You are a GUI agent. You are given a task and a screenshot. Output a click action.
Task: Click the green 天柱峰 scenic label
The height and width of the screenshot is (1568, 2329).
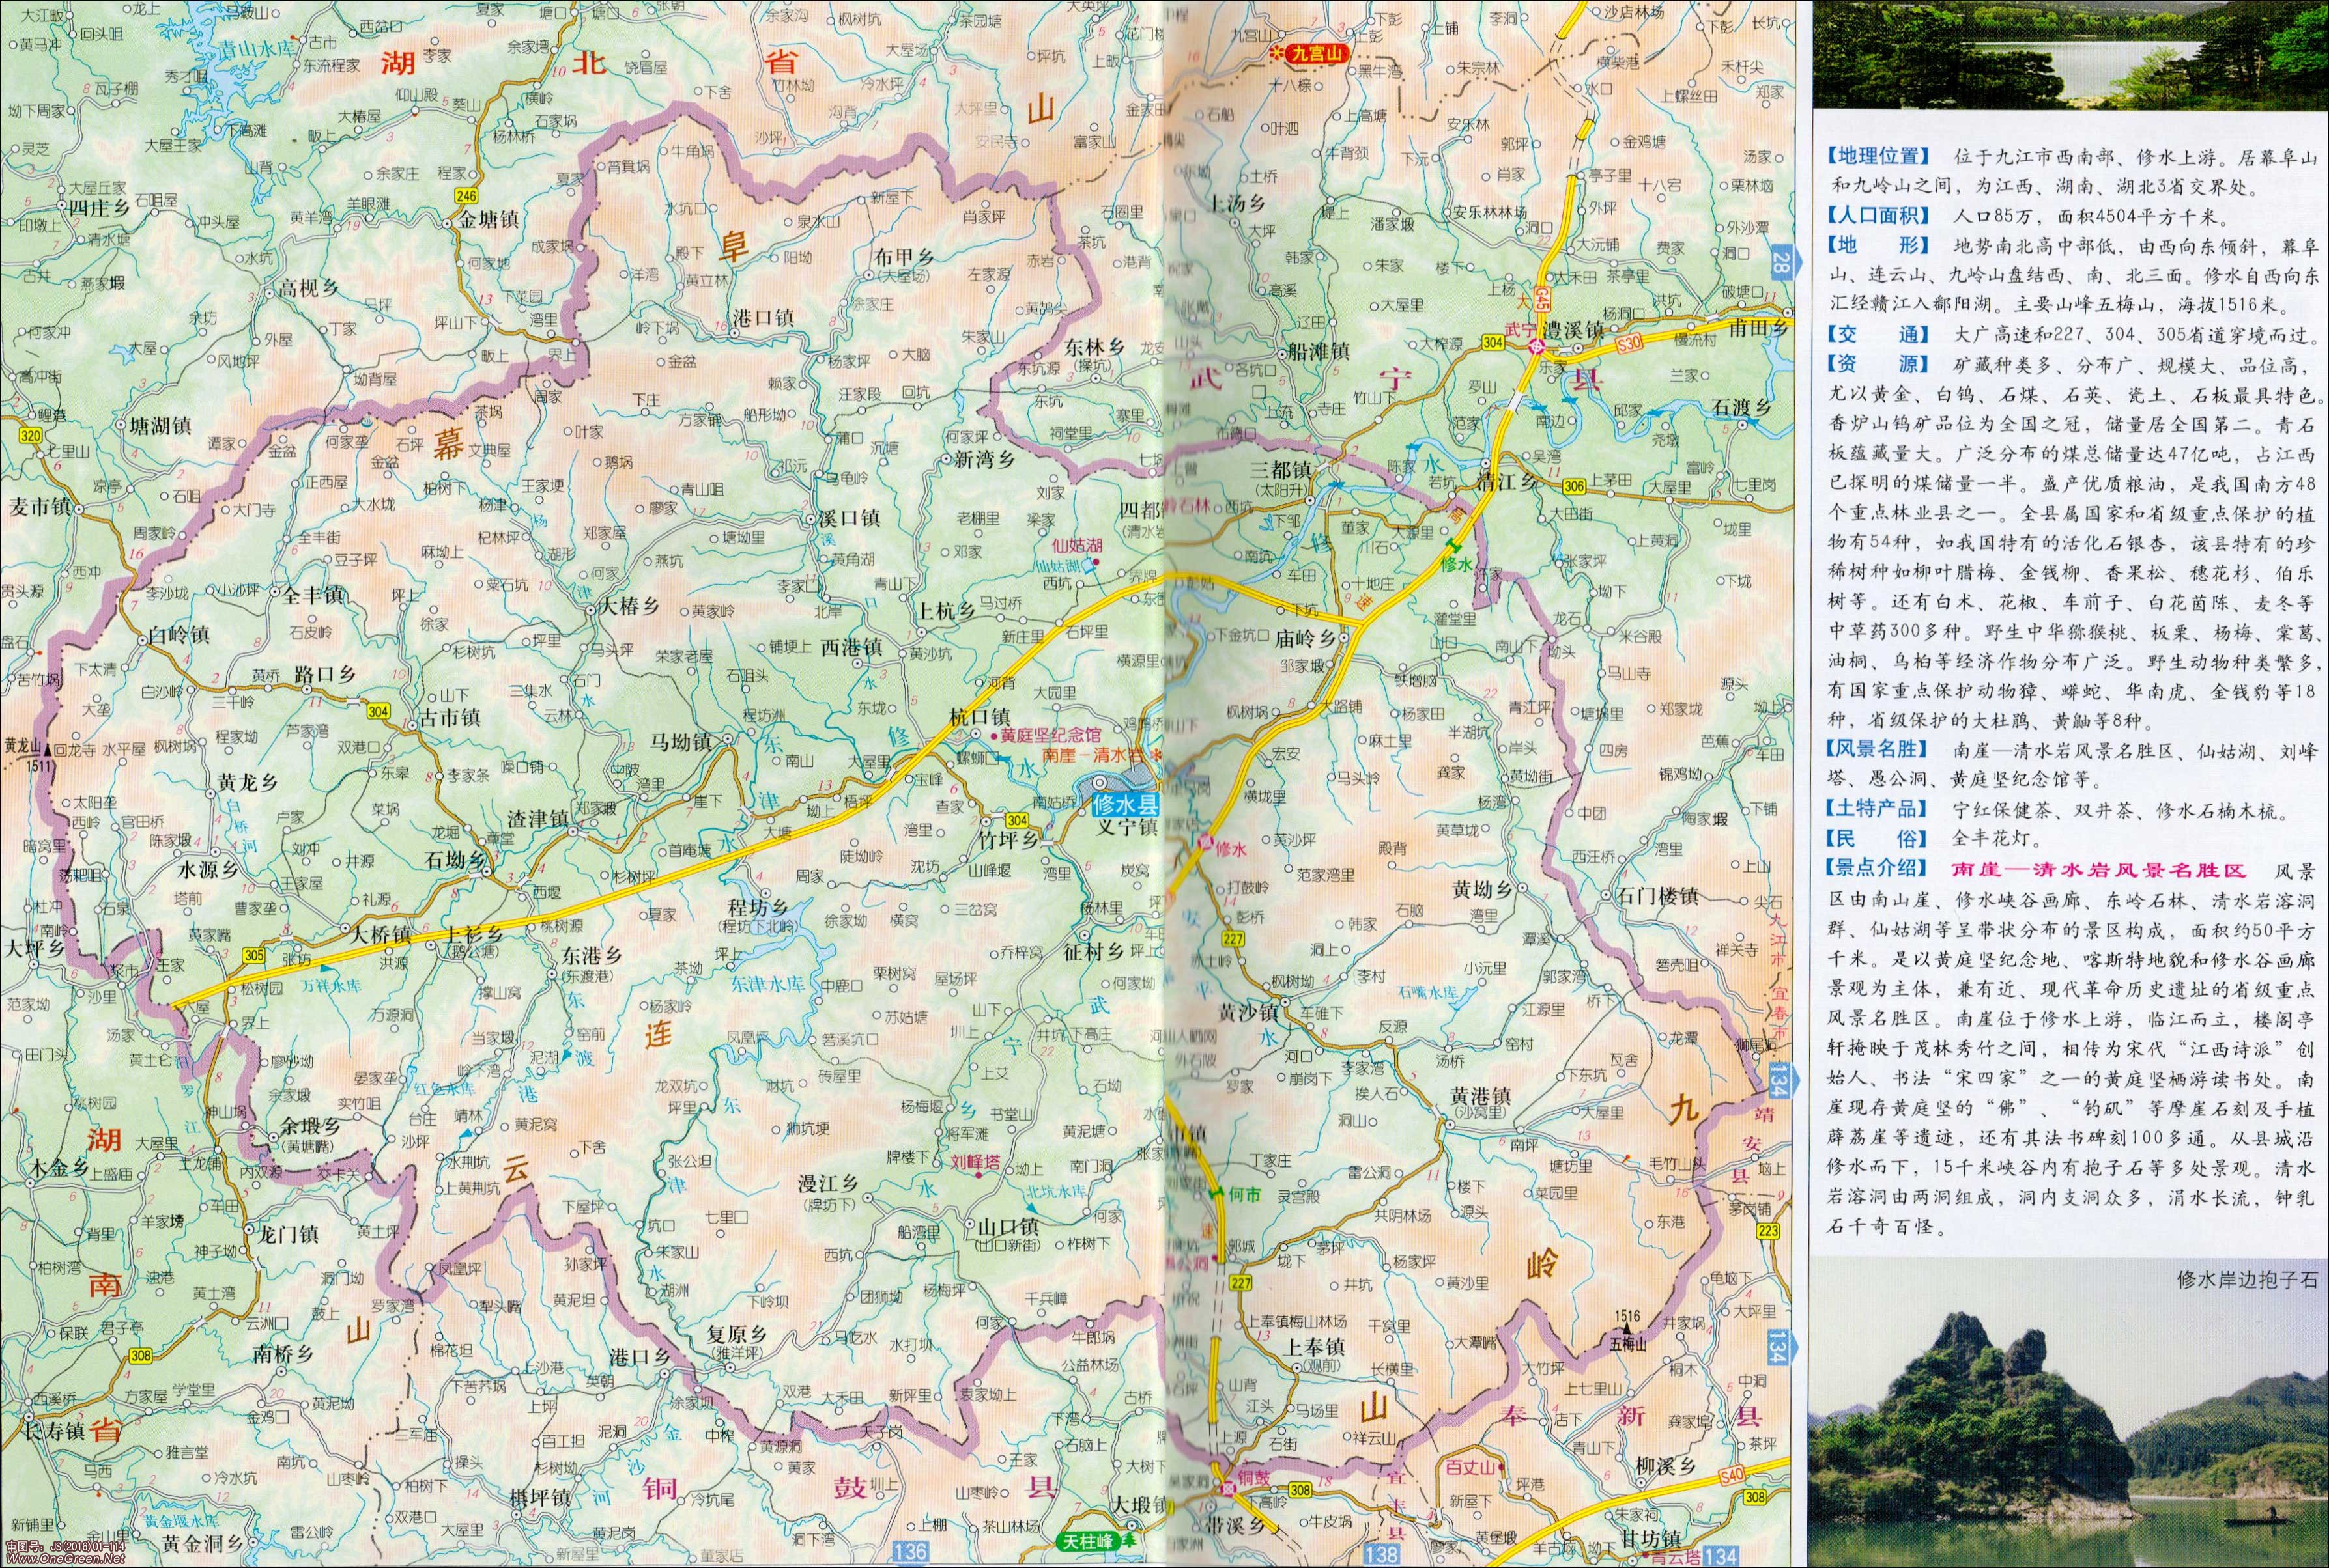1087,1541
